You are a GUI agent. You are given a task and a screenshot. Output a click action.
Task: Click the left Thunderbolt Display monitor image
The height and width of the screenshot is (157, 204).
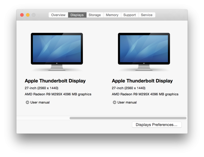click(57, 52)
